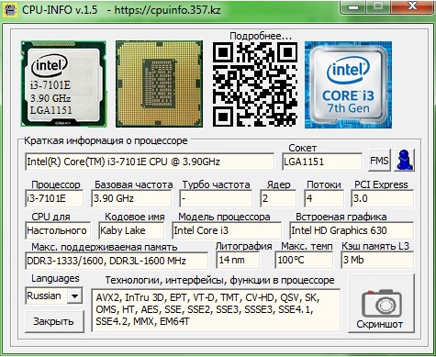436x357 pixels.
Task: Expand the Languages dropdown arrow
Action: [x=74, y=296]
